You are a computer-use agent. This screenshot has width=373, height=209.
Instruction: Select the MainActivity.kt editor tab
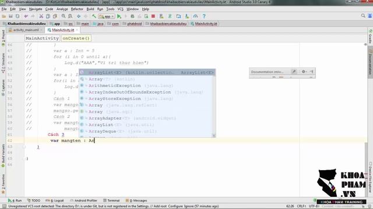[63, 30]
